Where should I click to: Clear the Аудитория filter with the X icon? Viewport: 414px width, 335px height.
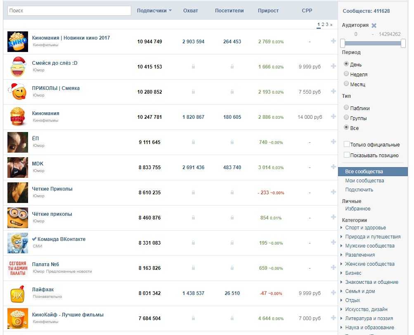tap(374, 26)
